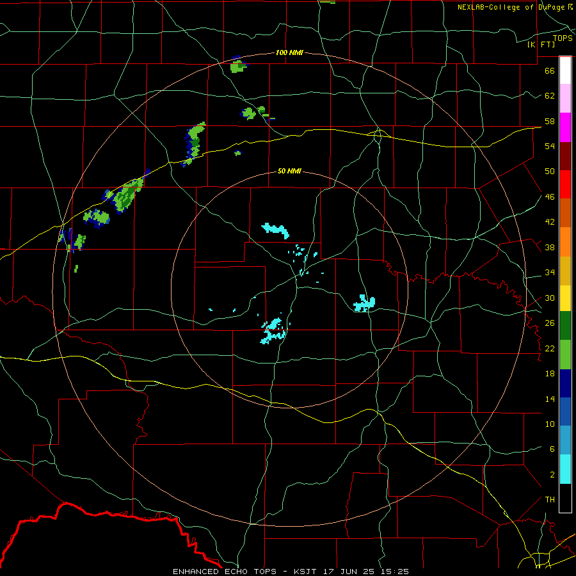576x576 pixels.
Task: Click the ENHANCED ECHO TOPS caption text
Action: (225, 572)
